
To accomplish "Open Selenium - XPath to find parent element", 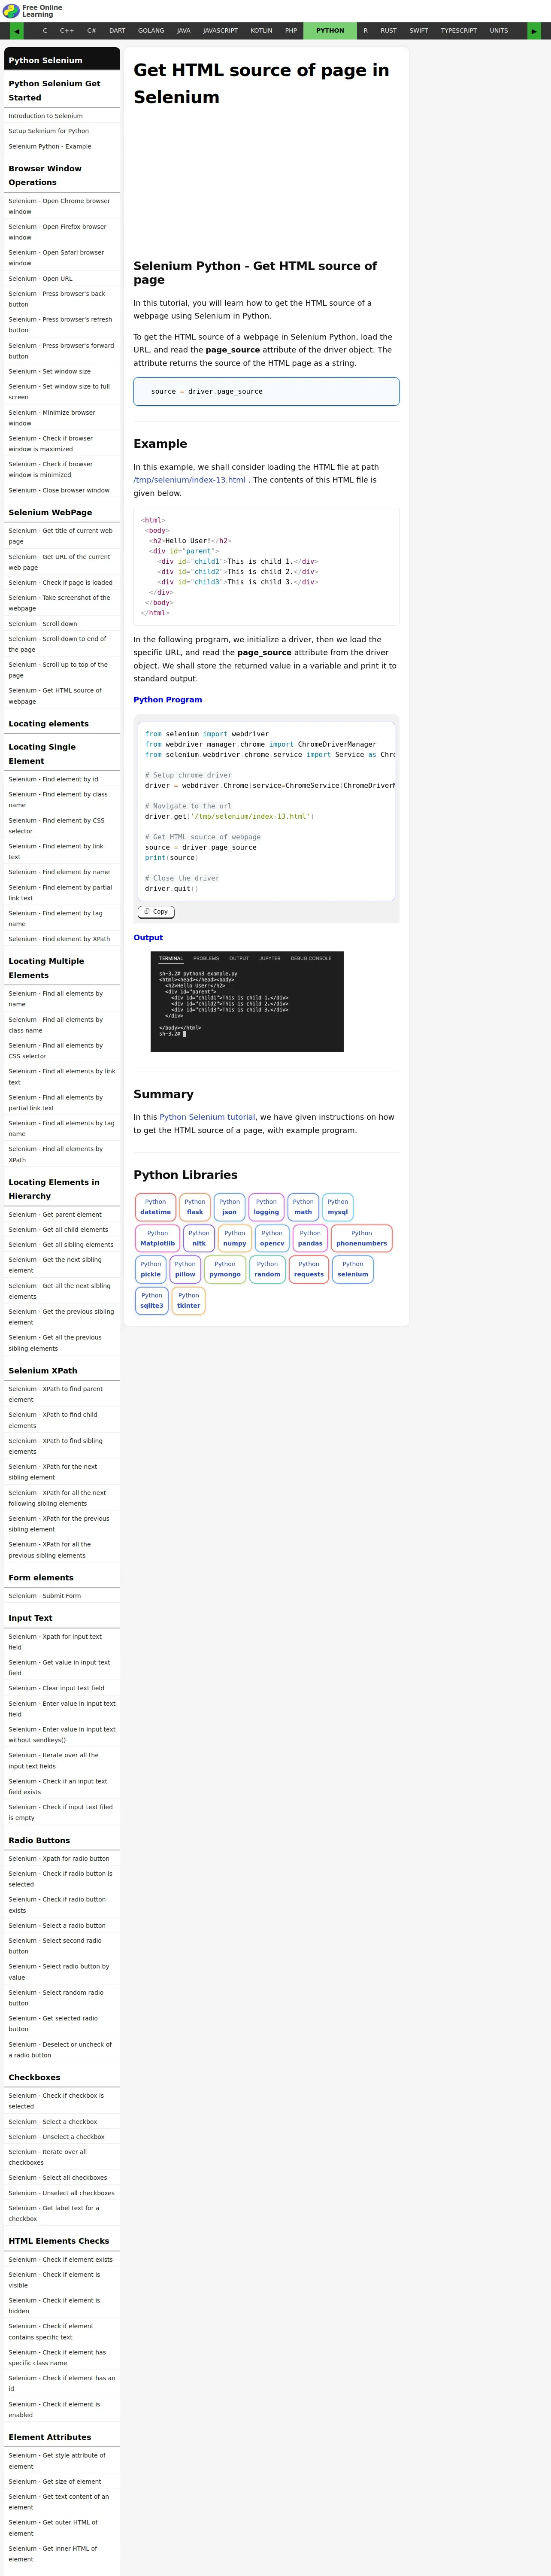I will [x=62, y=1394].
